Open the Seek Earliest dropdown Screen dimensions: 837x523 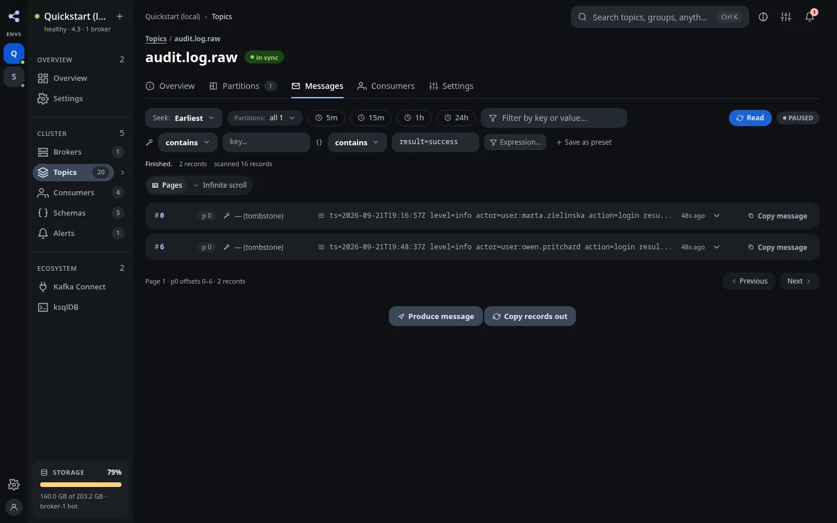(x=184, y=118)
